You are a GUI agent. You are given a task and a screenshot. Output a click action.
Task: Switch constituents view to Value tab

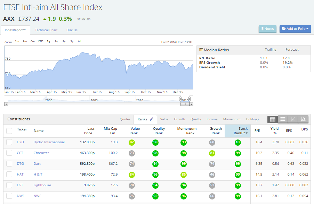click(164, 119)
